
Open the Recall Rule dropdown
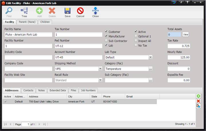pyautogui.click(x=100, y=80)
